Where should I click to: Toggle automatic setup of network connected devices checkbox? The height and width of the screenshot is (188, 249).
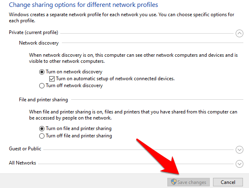coord(52,79)
